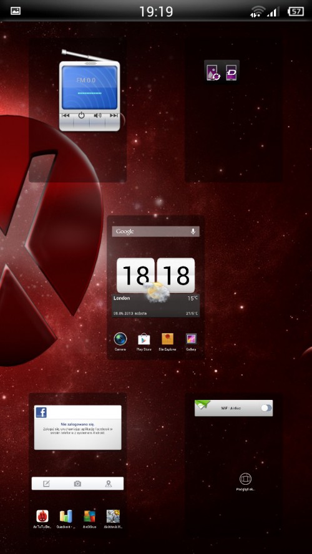Open the Gallery app

191,339
